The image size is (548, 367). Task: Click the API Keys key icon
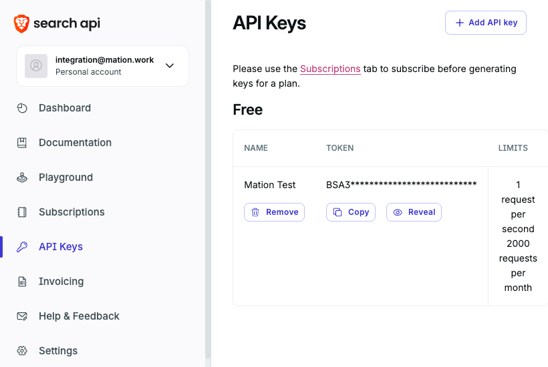click(22, 247)
